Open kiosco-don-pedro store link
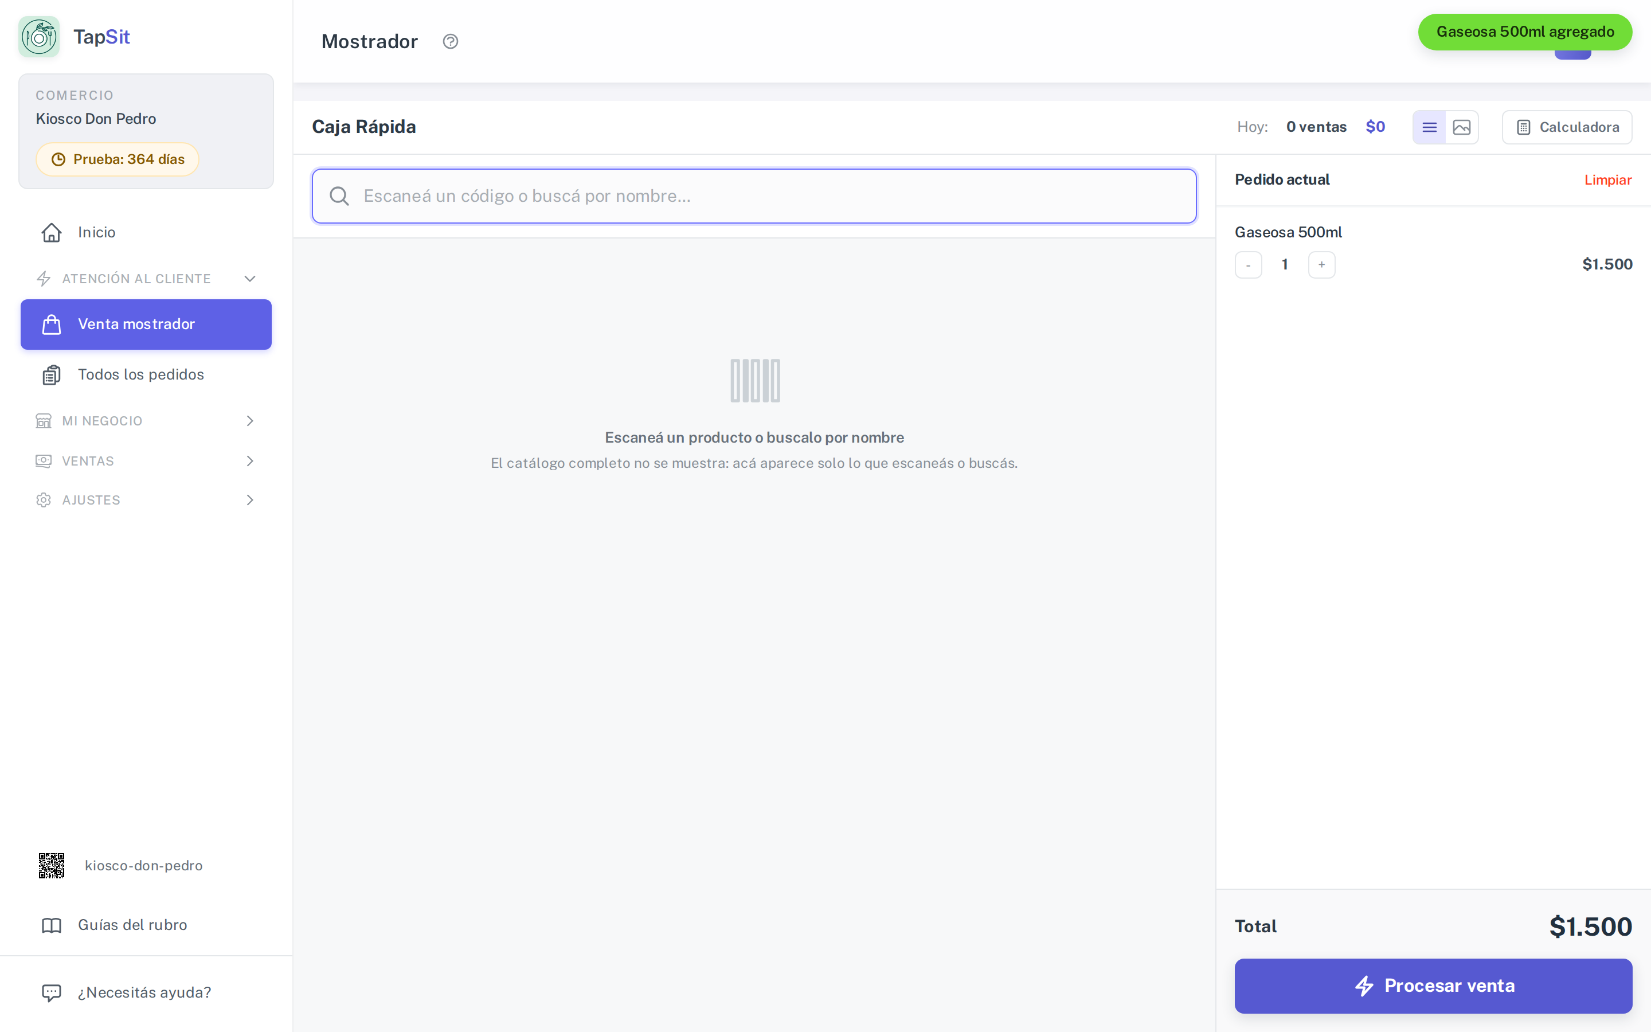 (x=143, y=866)
